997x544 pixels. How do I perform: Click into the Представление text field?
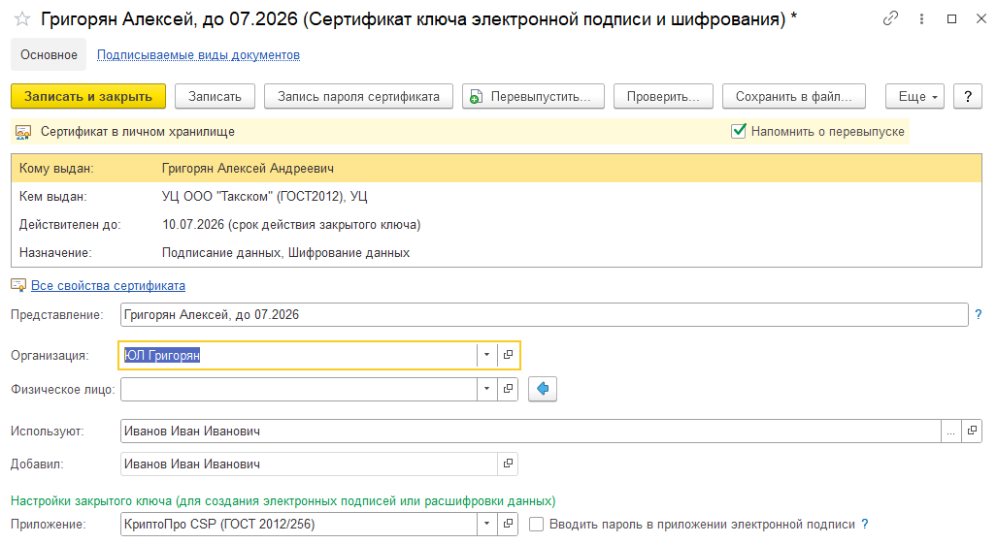click(x=544, y=315)
